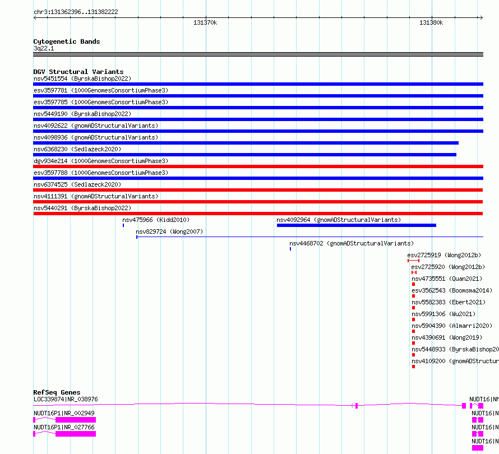Click esv3562543 (Boomsma2014) label
Viewport: 499px width, 454px height.
pos(452,290)
